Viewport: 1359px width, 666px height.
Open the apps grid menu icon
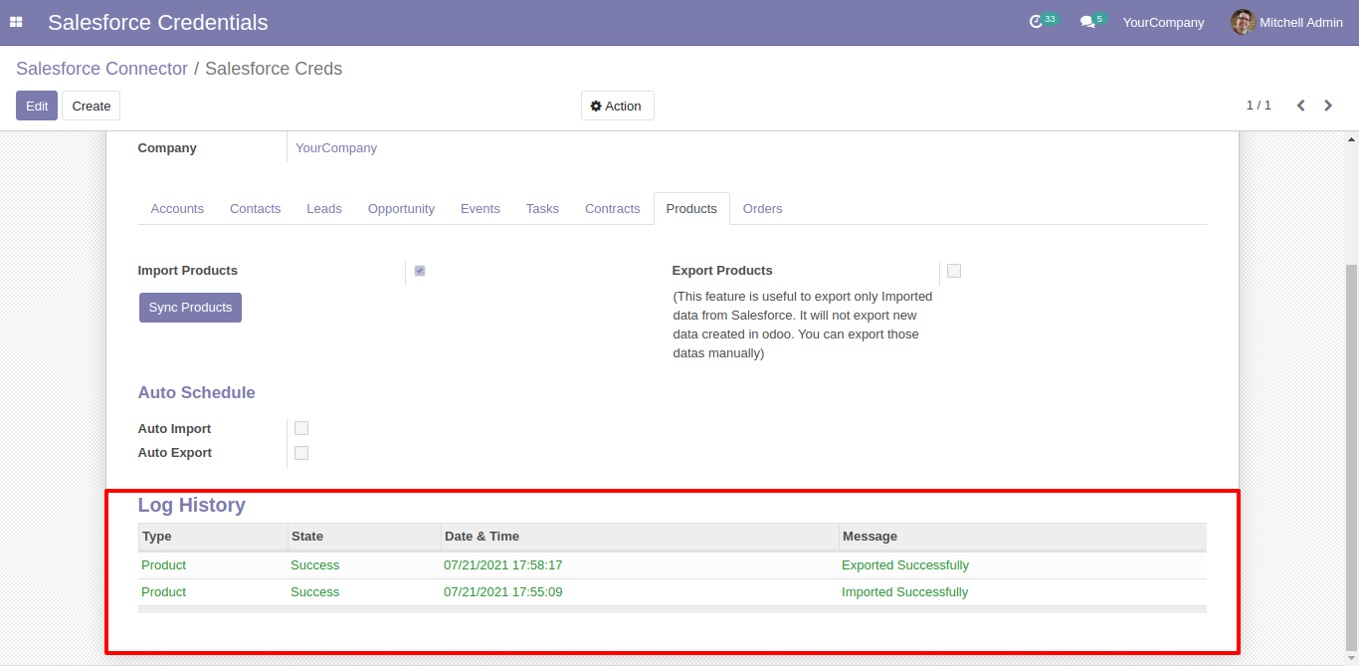pyautogui.click(x=16, y=22)
